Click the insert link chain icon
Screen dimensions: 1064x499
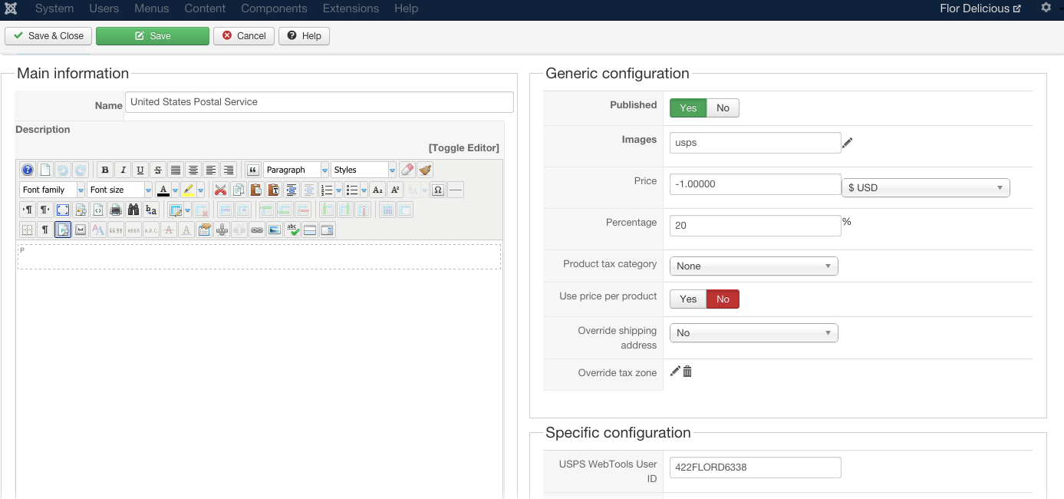[257, 230]
